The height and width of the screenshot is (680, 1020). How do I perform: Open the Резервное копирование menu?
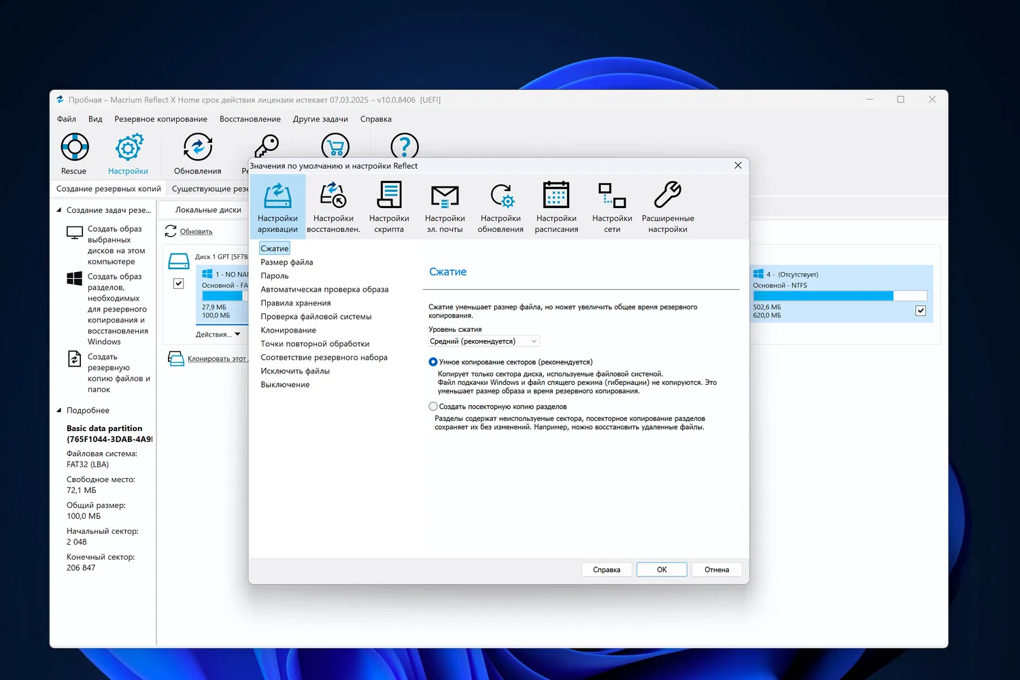(160, 119)
